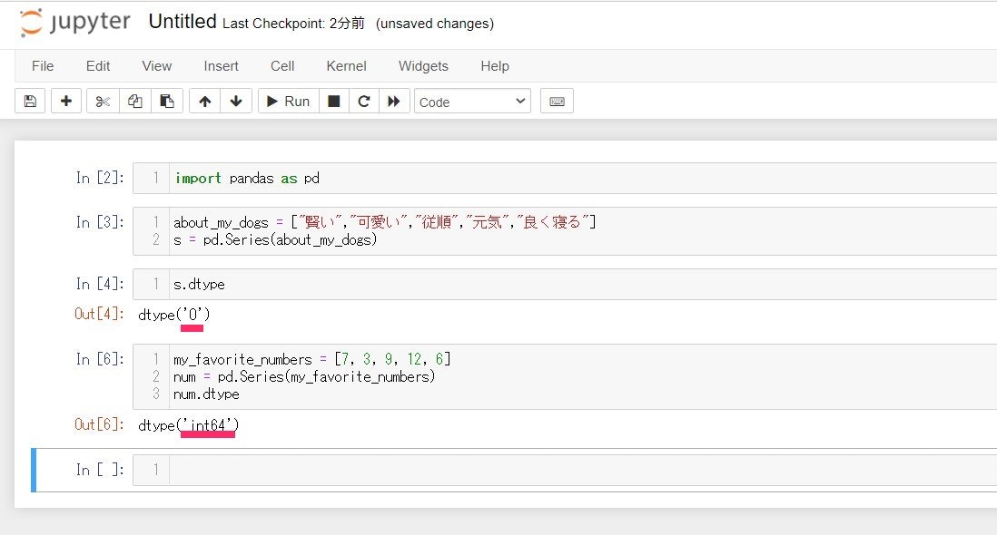Click the num = pd.Series line

click(304, 377)
